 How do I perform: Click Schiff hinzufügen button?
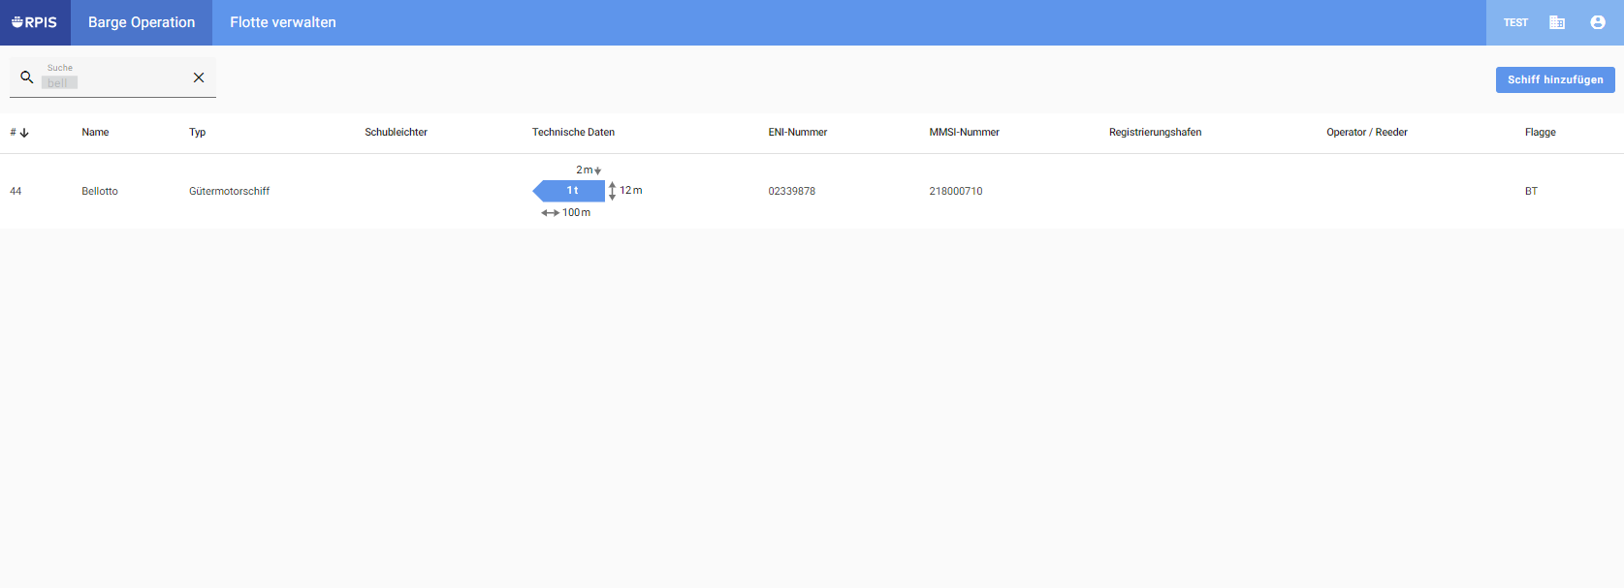pos(1555,79)
